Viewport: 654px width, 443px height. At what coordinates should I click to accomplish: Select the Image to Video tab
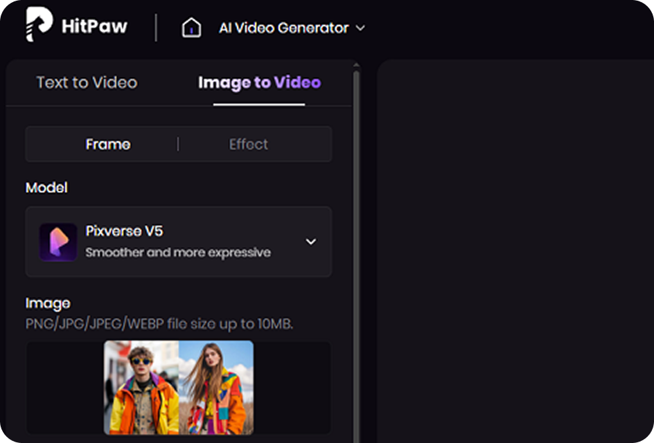tap(259, 82)
